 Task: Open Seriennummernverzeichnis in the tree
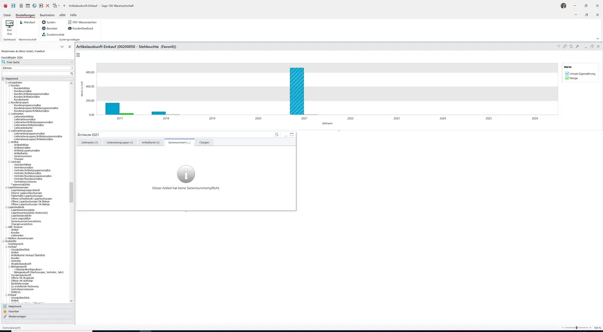(26, 221)
